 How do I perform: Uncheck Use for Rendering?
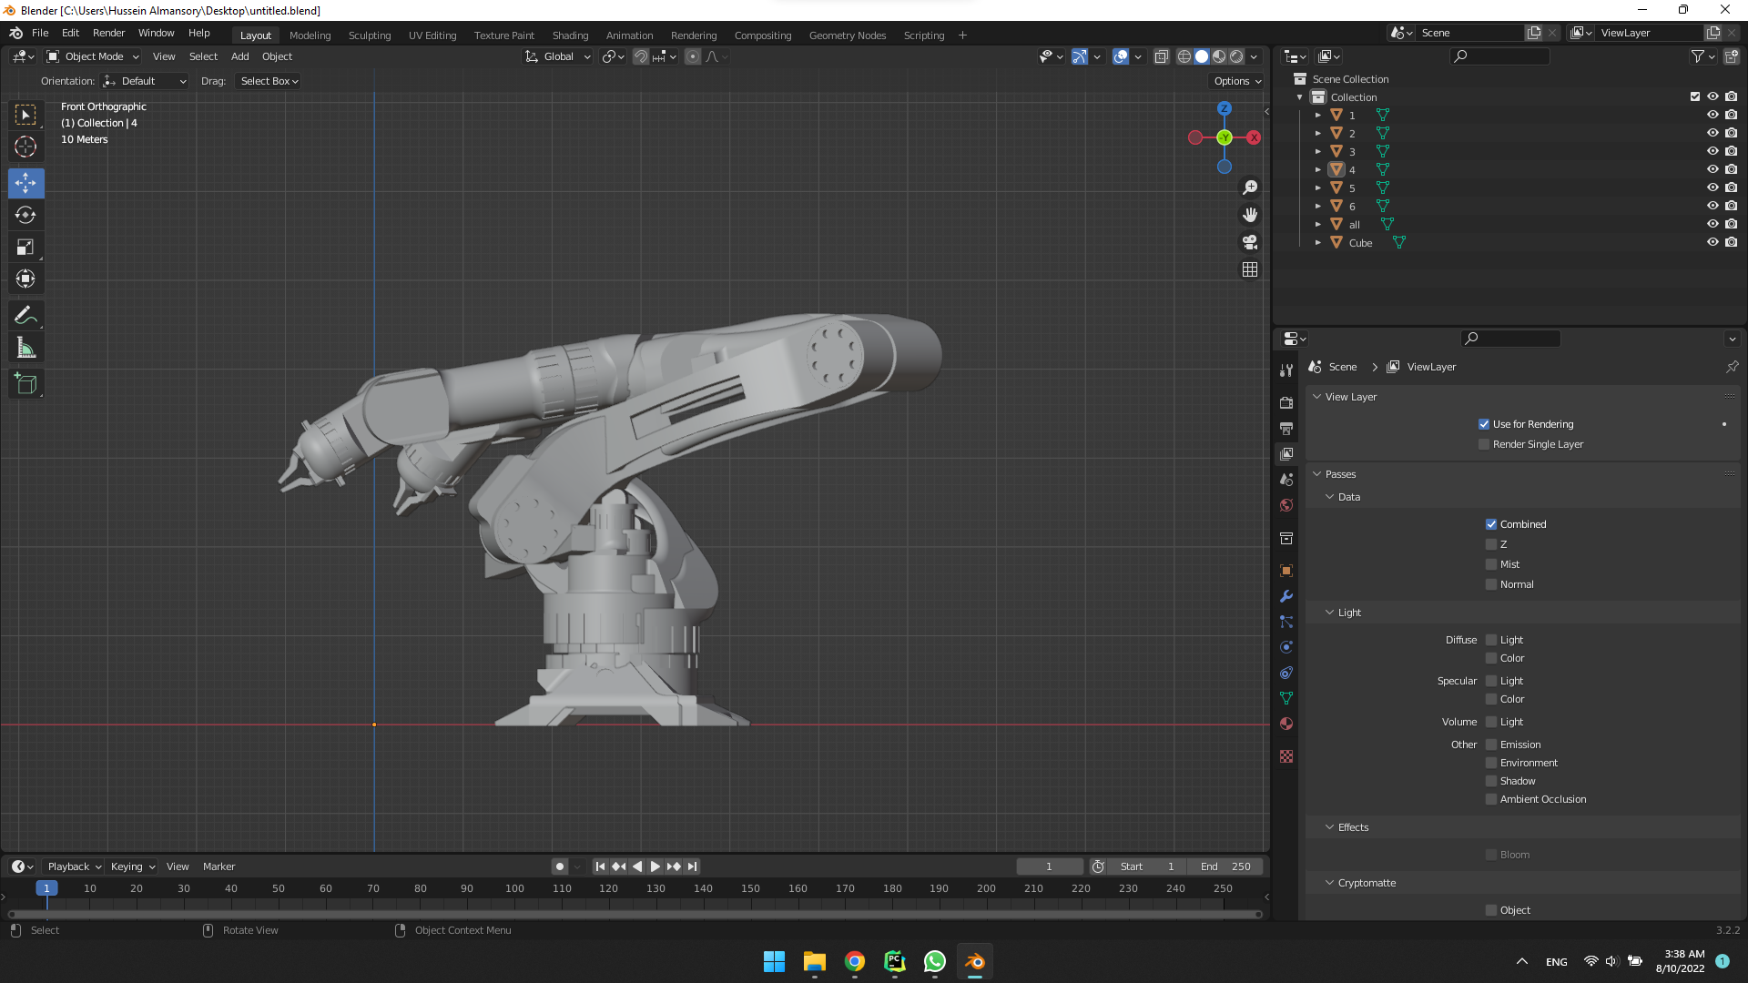coord(1484,424)
